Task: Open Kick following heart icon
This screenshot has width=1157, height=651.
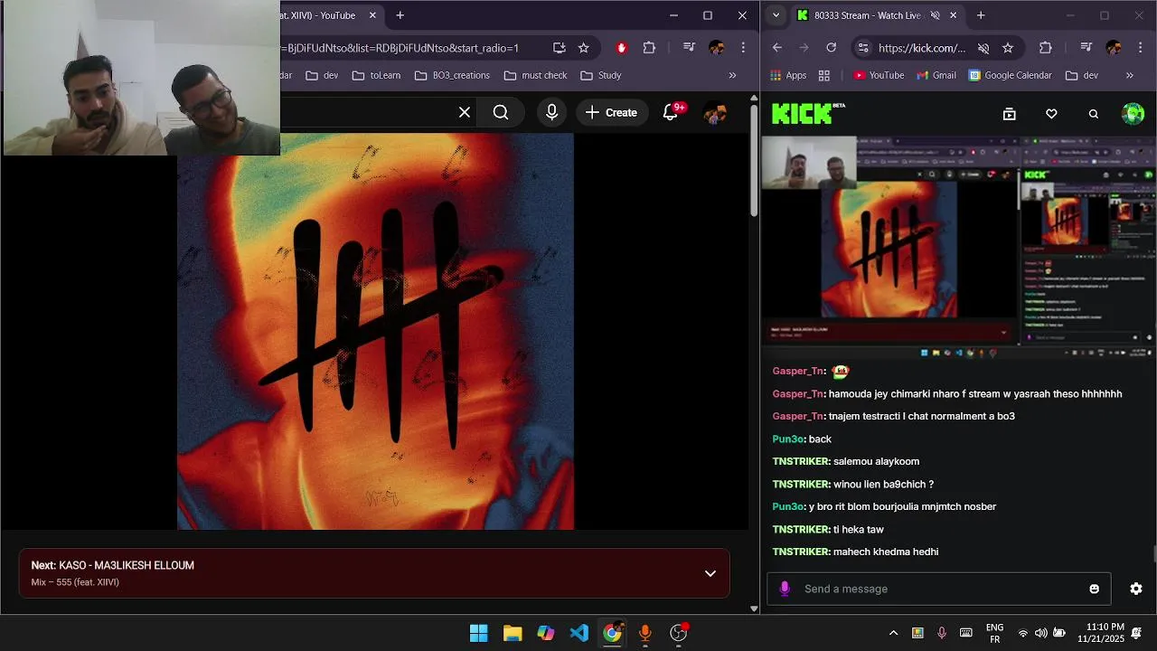Action: (x=1051, y=114)
